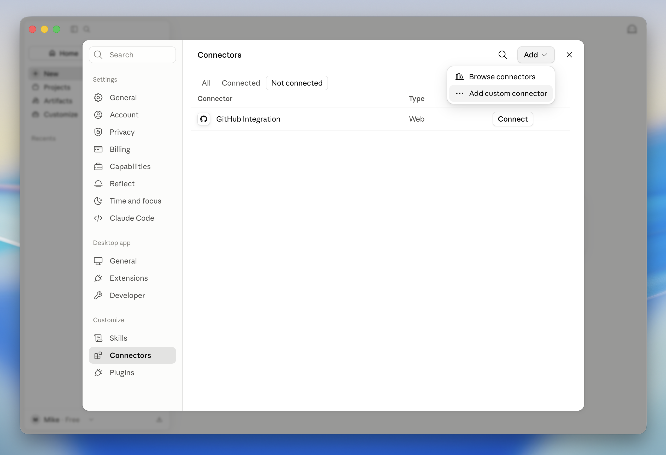666x455 pixels.
Task: Click search icon in window title bar
Action: tap(86, 29)
